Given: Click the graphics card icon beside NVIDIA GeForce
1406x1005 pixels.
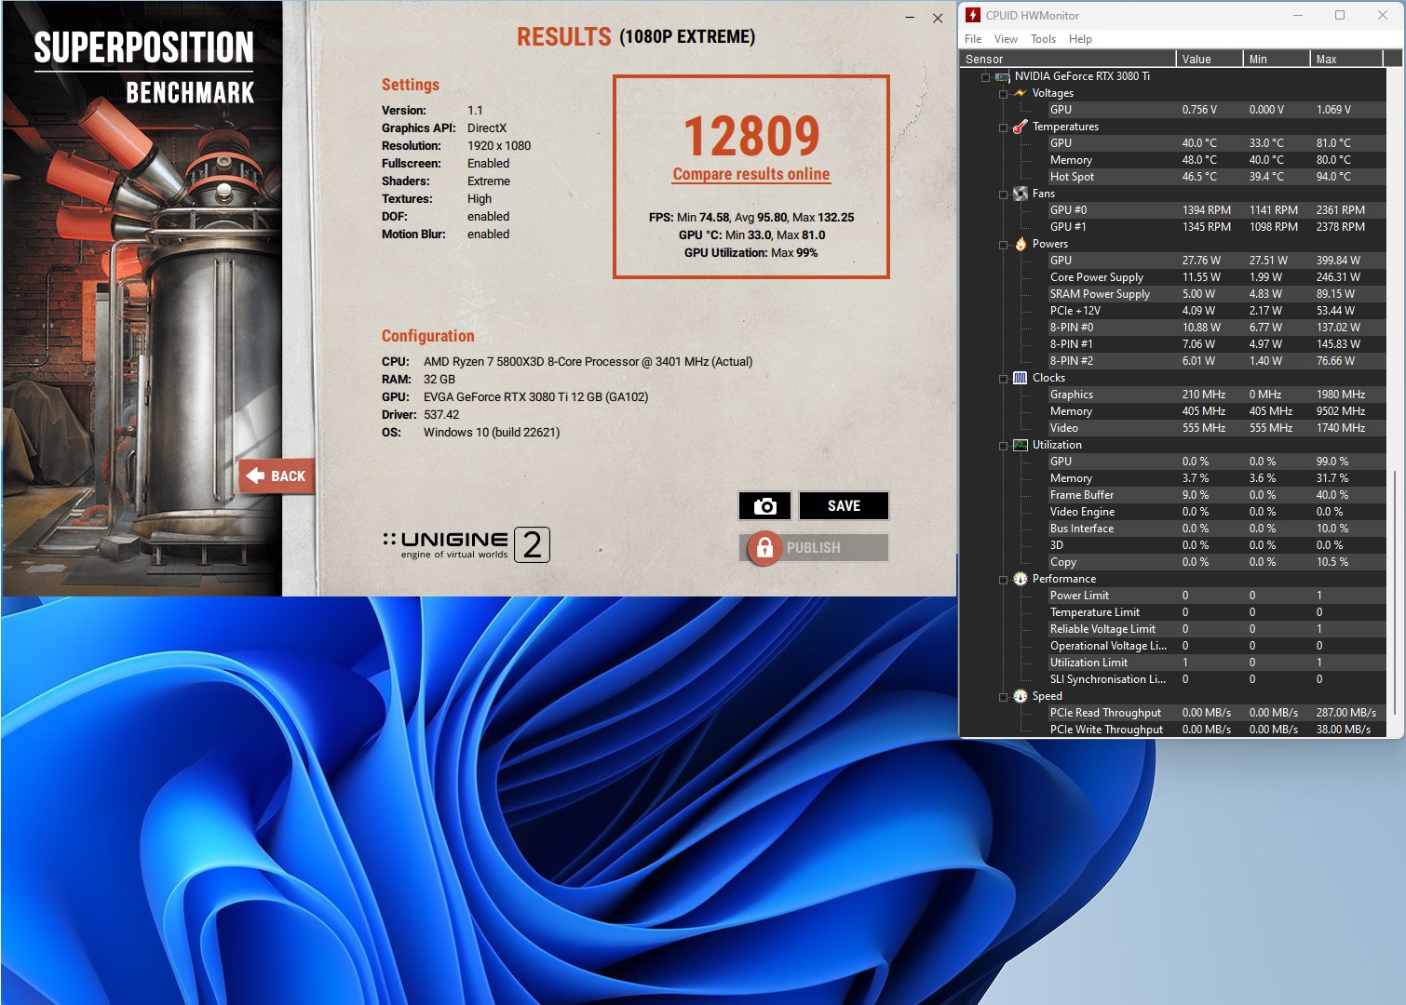Looking at the screenshot, I should (1003, 76).
